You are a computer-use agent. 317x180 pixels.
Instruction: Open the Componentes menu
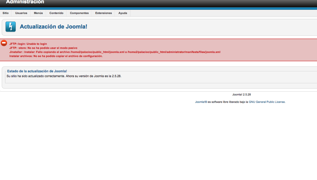pos(79,13)
